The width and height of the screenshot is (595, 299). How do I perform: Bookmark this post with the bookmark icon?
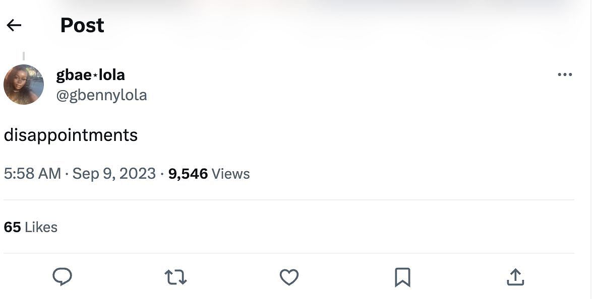point(402,277)
